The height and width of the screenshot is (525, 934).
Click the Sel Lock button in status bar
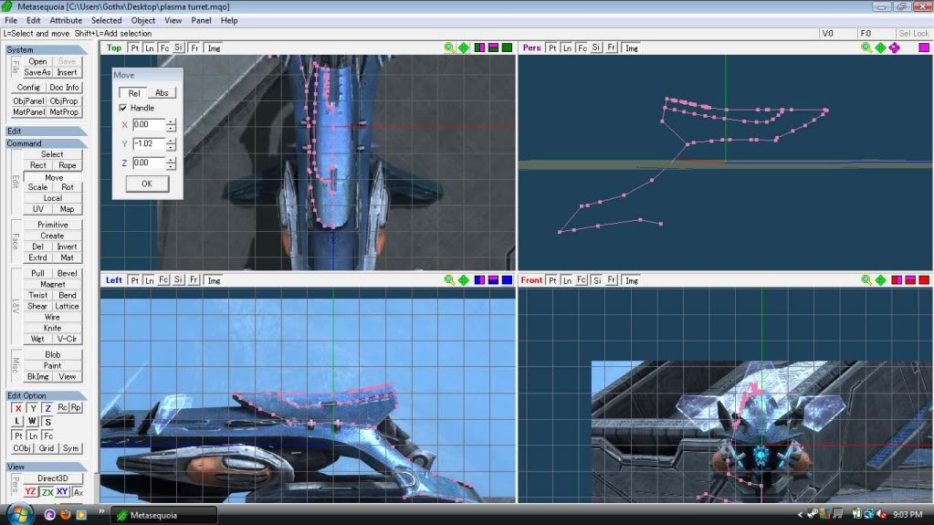[914, 34]
